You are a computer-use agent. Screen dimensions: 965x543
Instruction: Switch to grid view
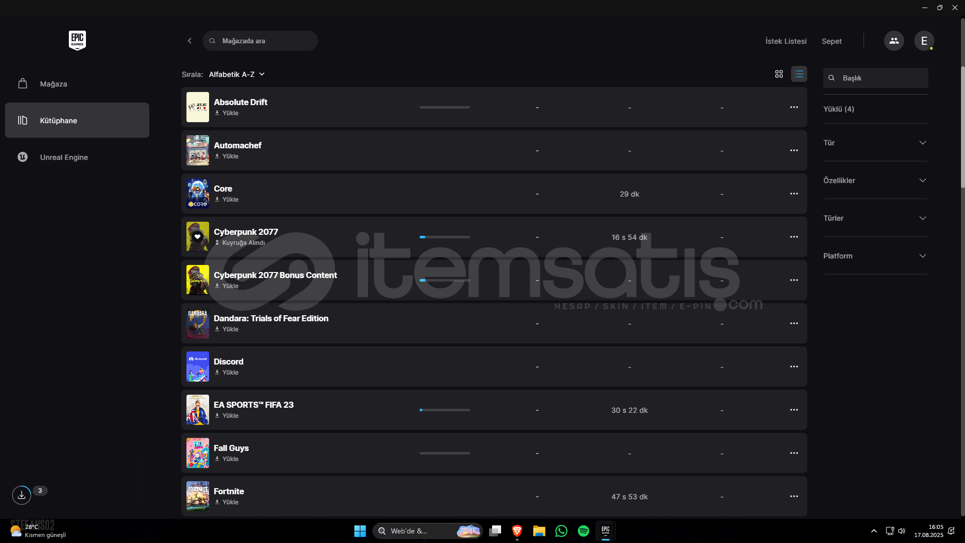[x=779, y=74]
